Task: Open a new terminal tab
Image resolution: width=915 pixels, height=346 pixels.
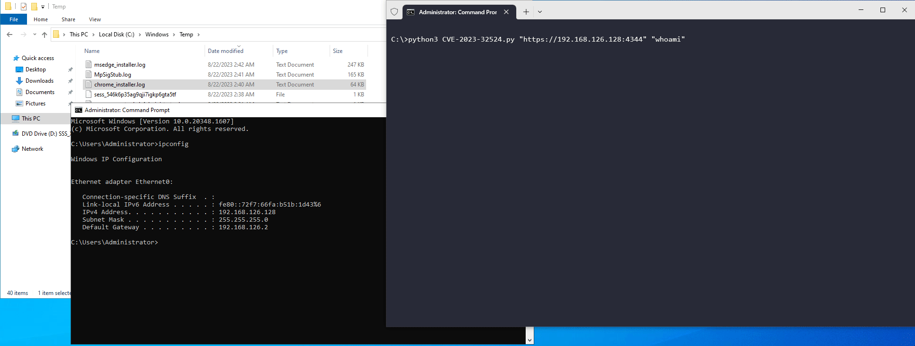Action: click(x=526, y=12)
